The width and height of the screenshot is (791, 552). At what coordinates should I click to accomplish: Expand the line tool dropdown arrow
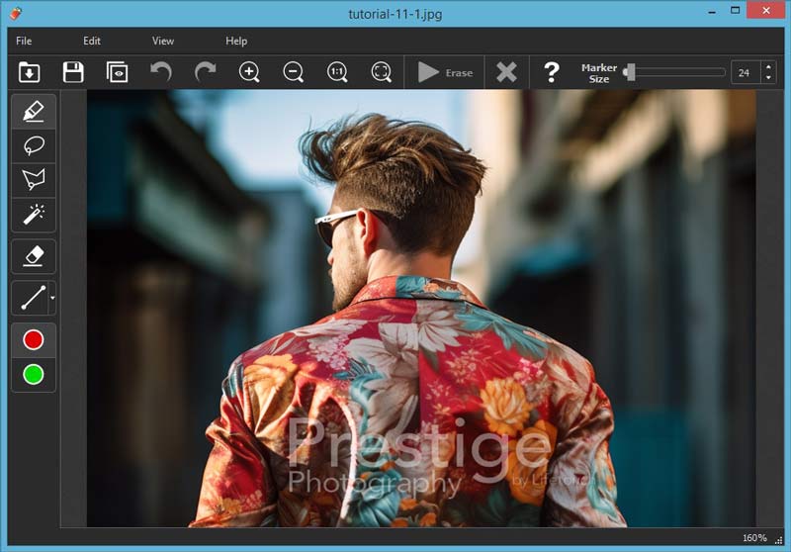[52, 298]
